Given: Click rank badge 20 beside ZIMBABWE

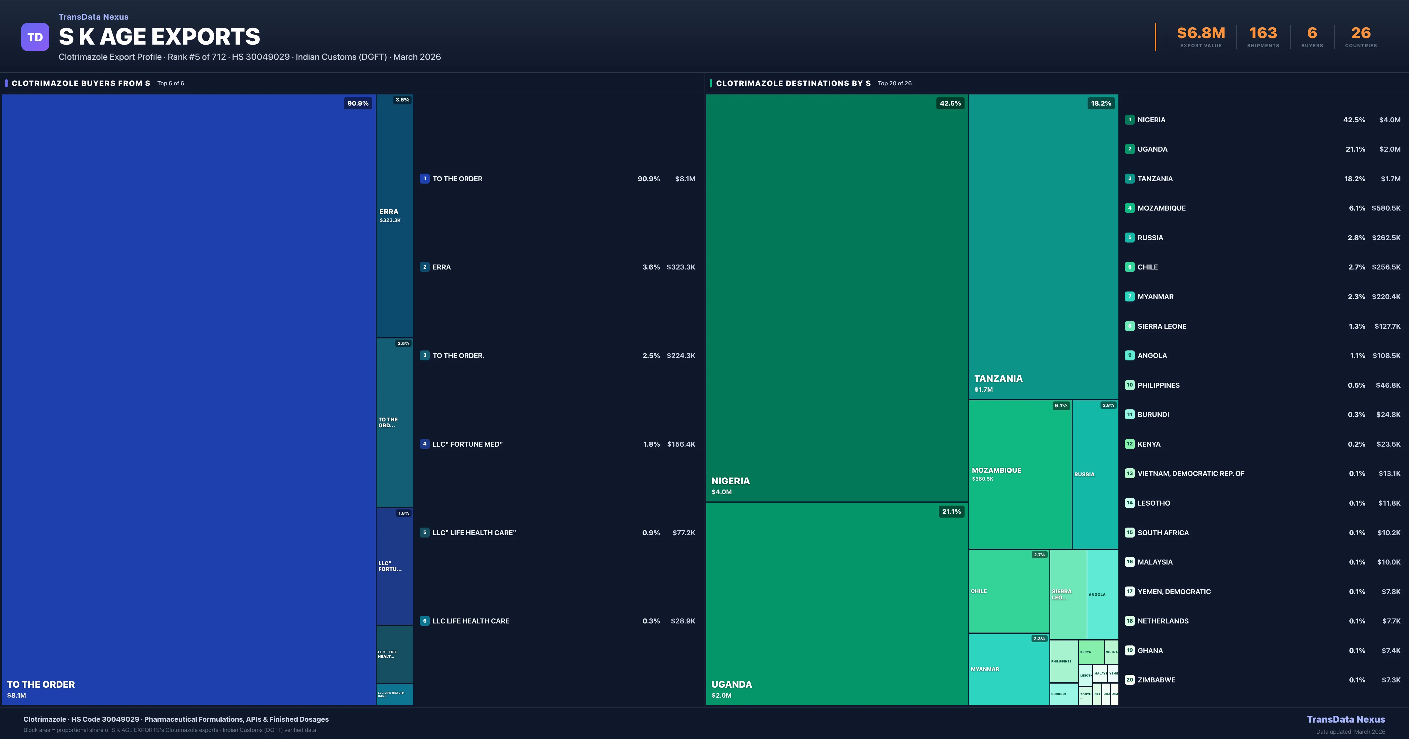Looking at the screenshot, I should coord(1130,680).
